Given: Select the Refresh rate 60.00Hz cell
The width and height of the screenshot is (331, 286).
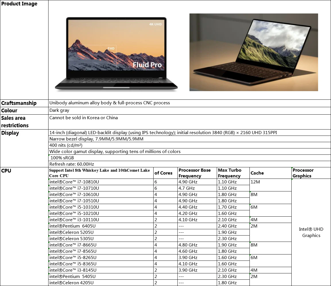Looking at the screenshot, I should click(189, 164).
